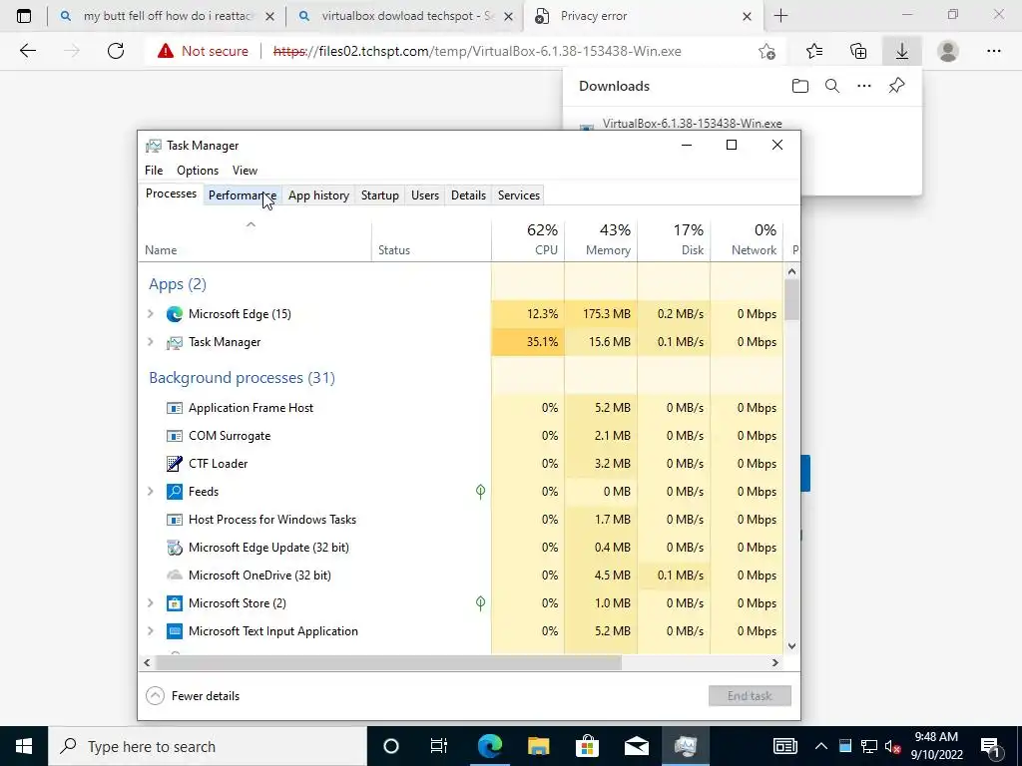The height and width of the screenshot is (766, 1022).
Task: Sort by Disk column header
Action: (674, 239)
